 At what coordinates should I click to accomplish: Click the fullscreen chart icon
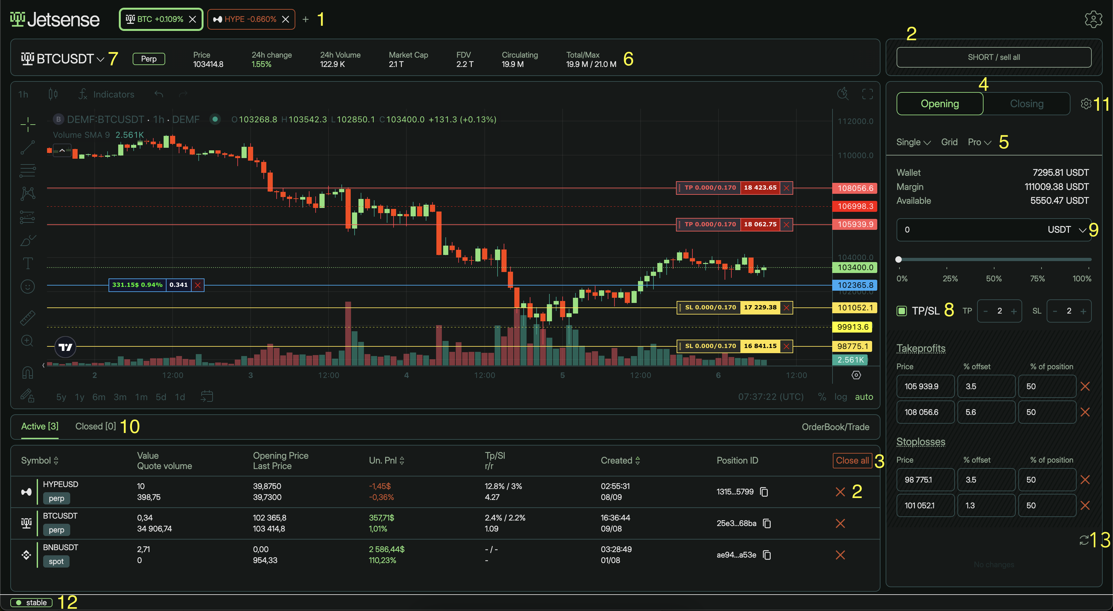coord(867,94)
